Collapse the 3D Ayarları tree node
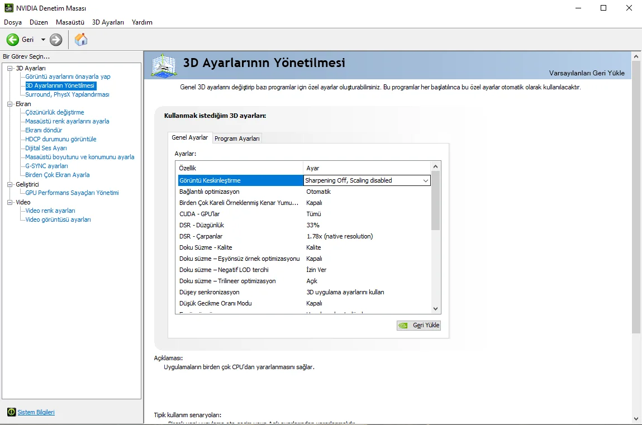 pos(10,68)
